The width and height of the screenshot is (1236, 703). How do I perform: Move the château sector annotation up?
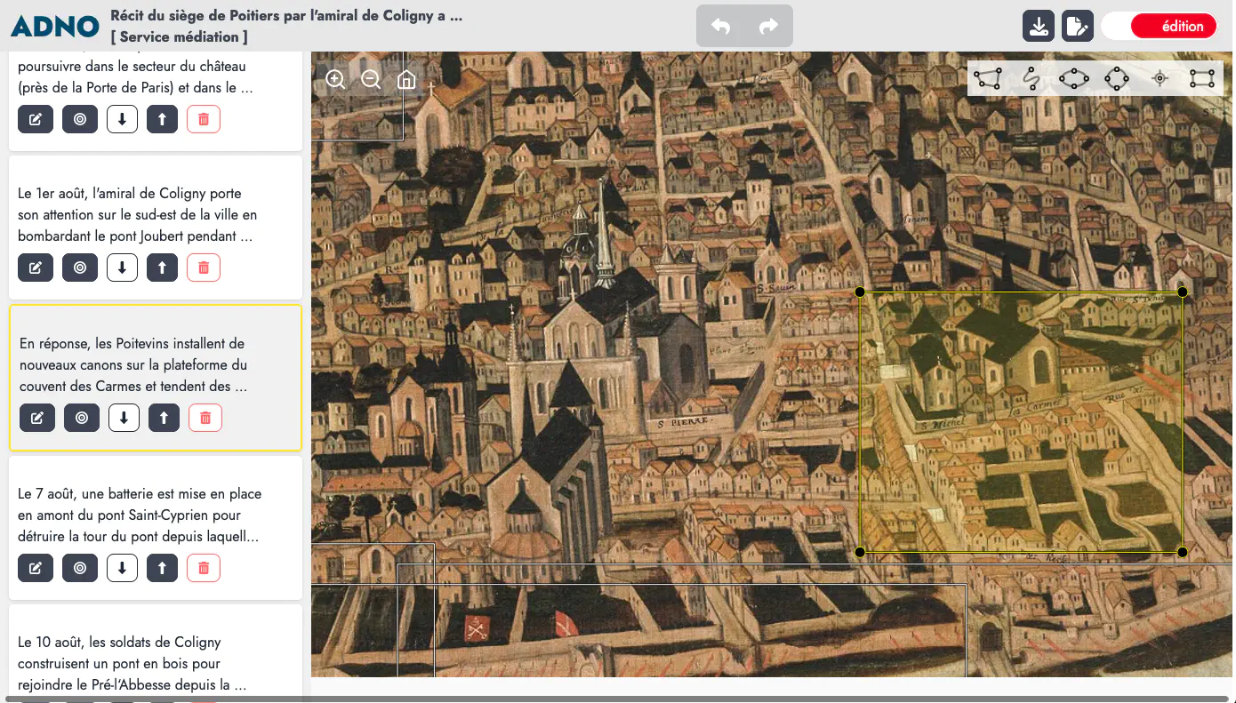point(162,119)
